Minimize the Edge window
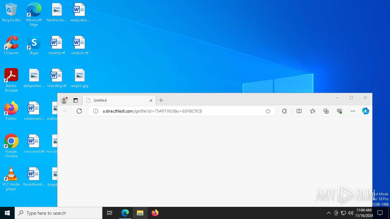390x219 pixels. 337,98
